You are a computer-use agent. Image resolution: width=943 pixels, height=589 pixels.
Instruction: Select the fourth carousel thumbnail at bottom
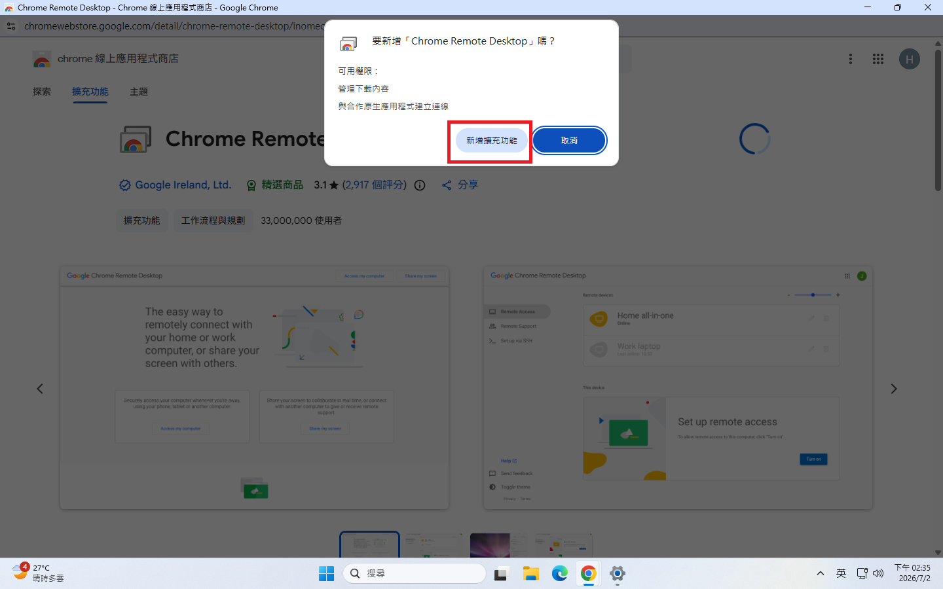pyautogui.click(x=563, y=544)
